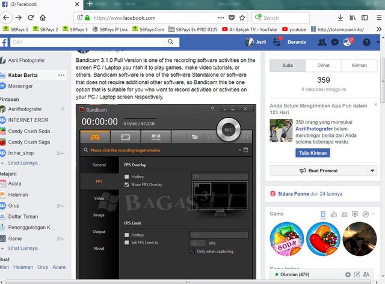
Task: Open Kabar Berita options ellipsis
Action: [x=61, y=75]
